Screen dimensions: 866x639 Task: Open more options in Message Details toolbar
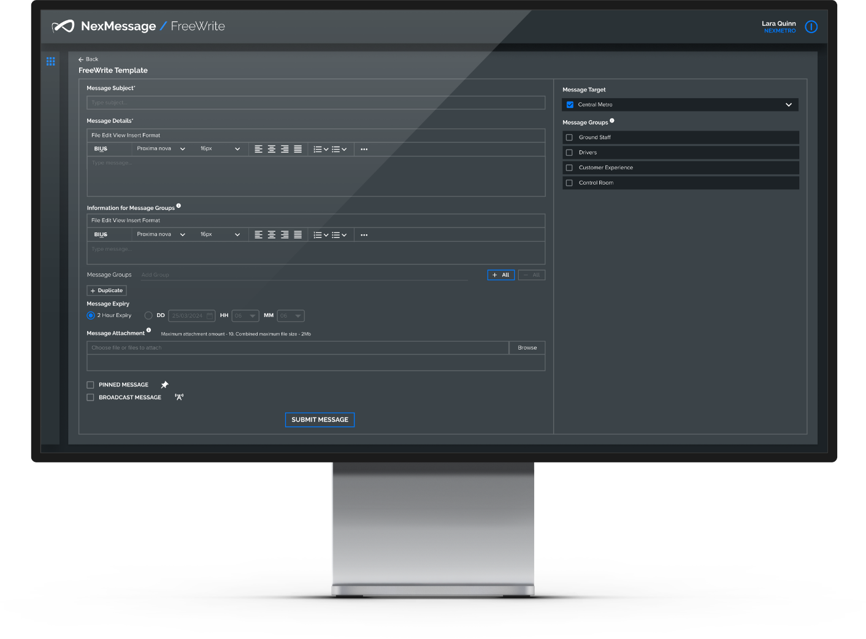pyautogui.click(x=364, y=149)
